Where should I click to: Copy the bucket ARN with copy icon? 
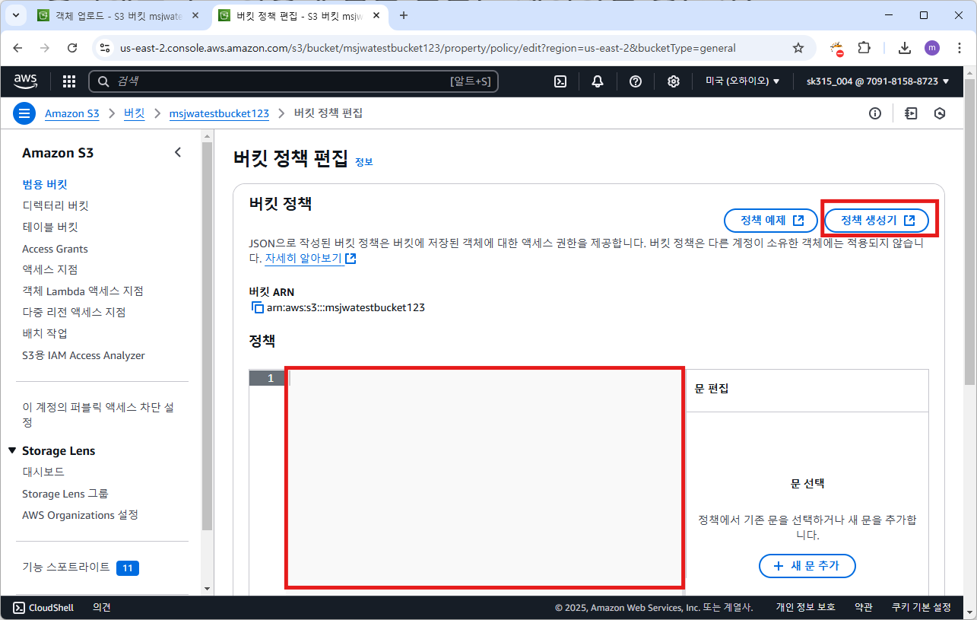[x=257, y=308]
